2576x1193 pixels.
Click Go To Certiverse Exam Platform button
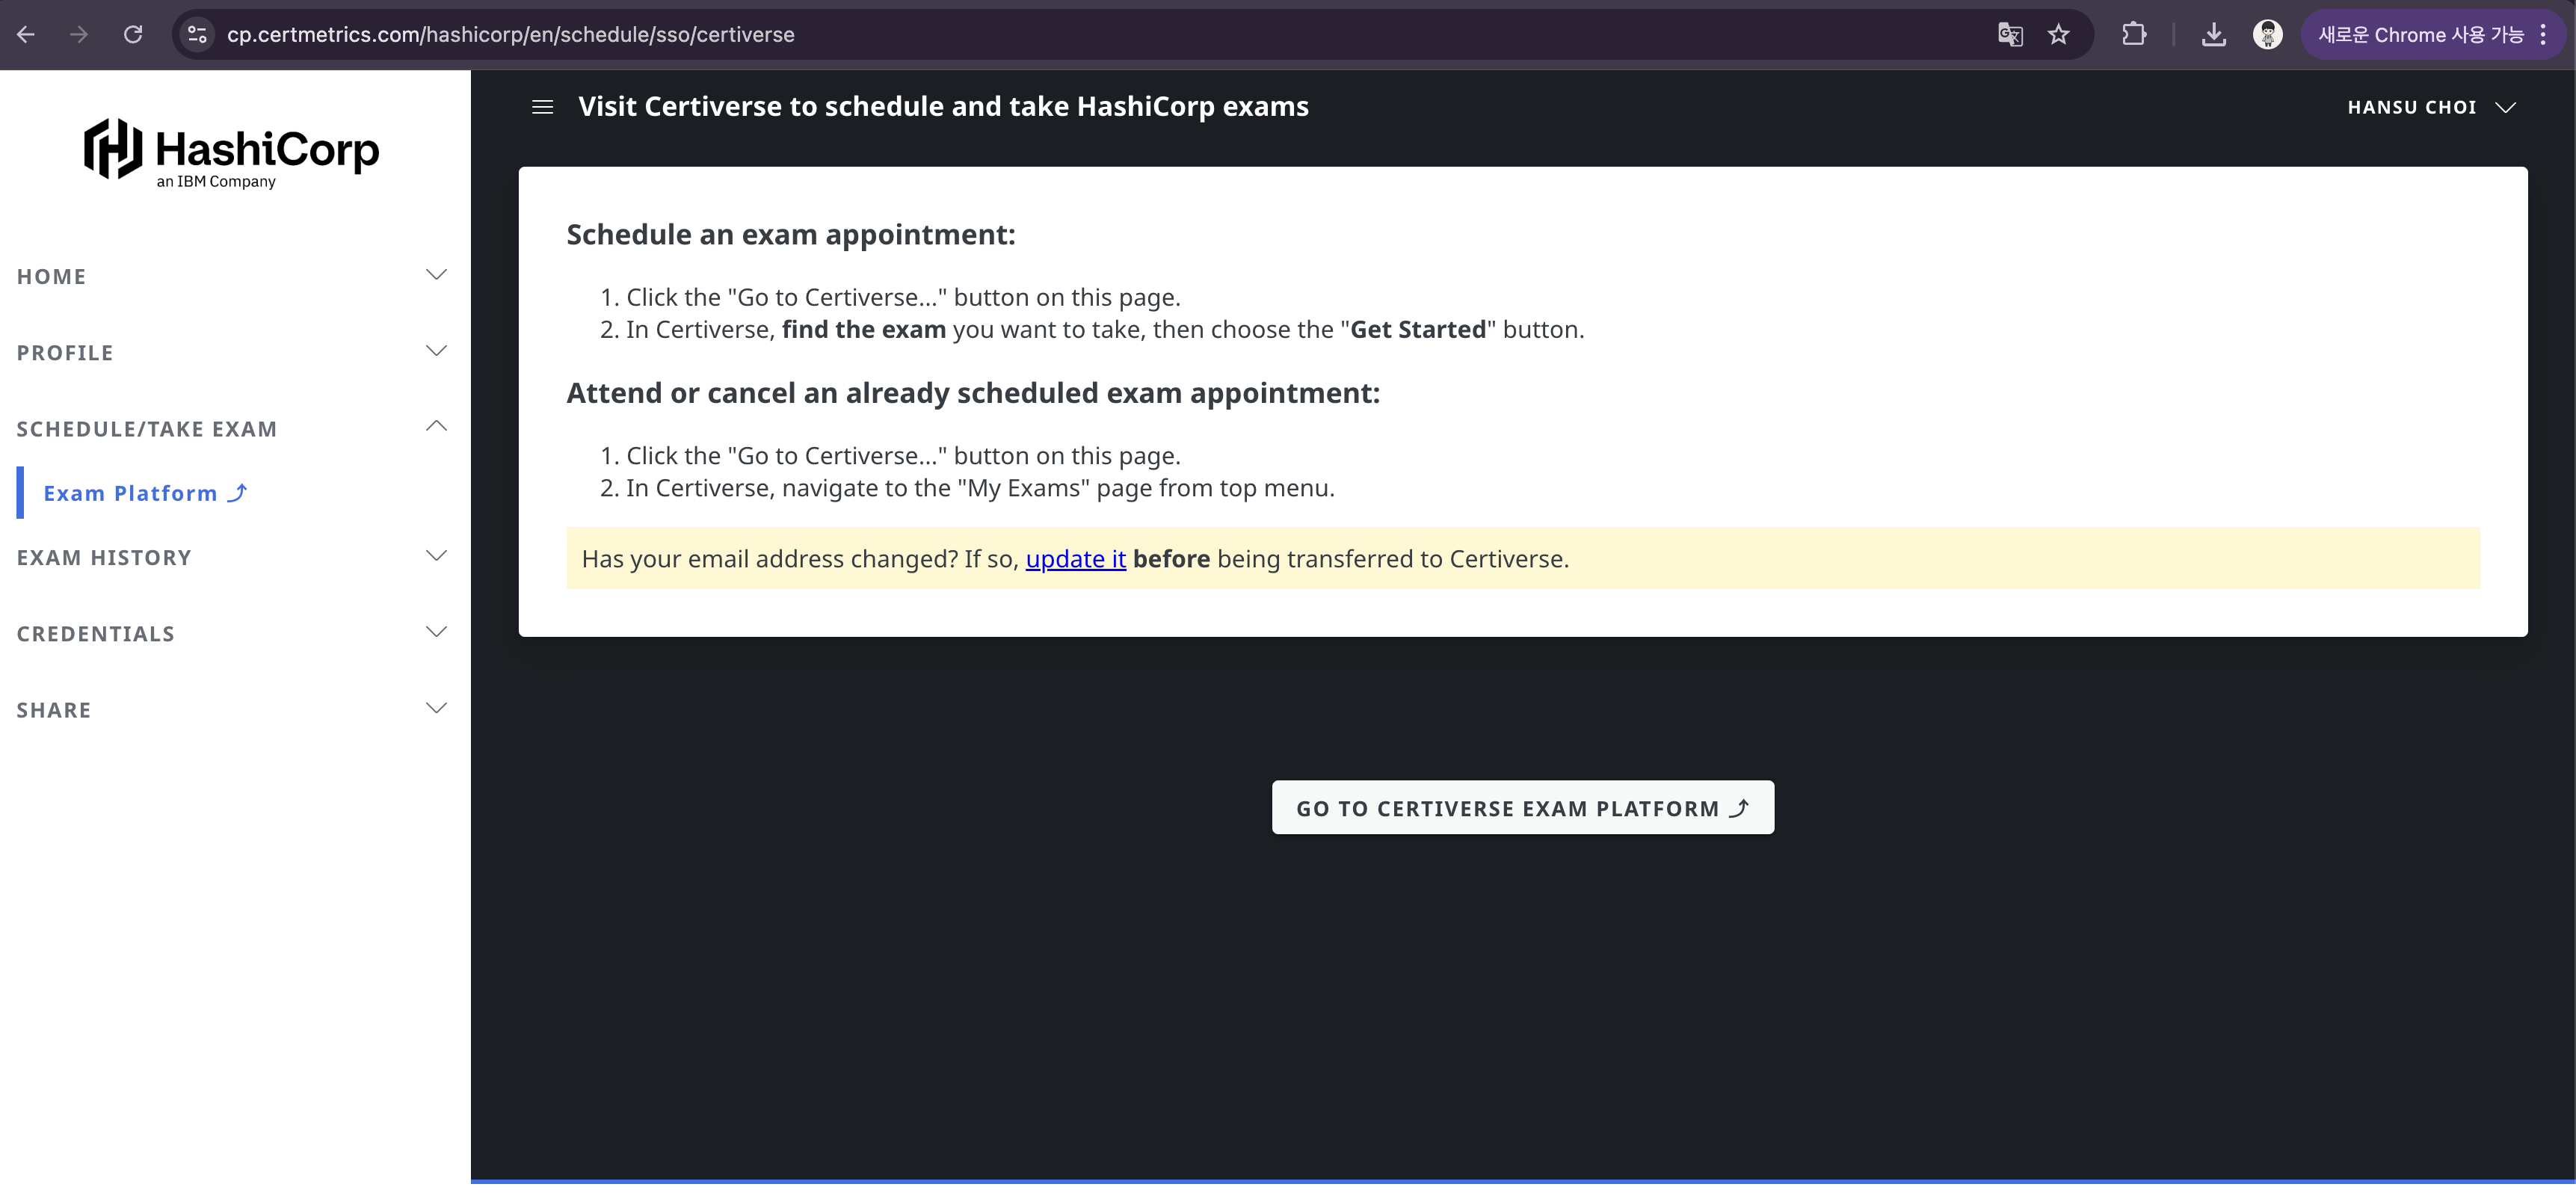(x=1522, y=808)
